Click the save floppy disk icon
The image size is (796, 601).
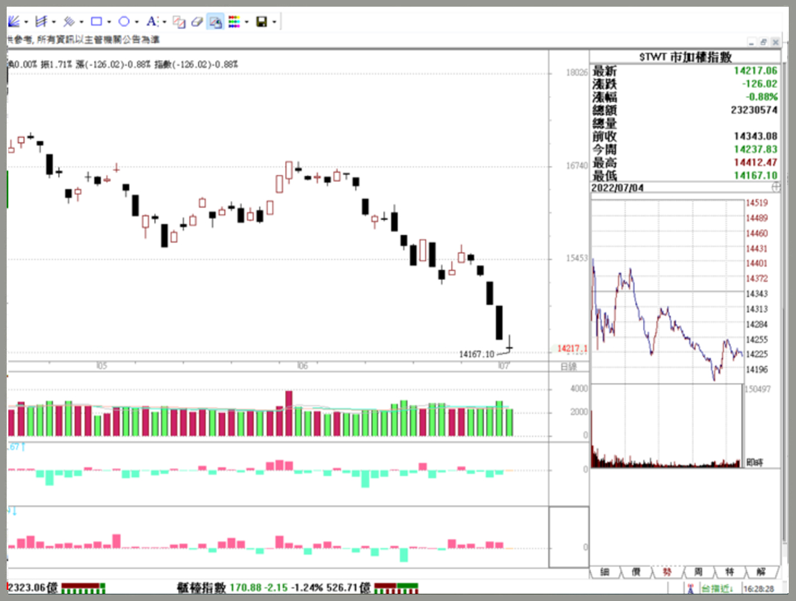point(262,22)
